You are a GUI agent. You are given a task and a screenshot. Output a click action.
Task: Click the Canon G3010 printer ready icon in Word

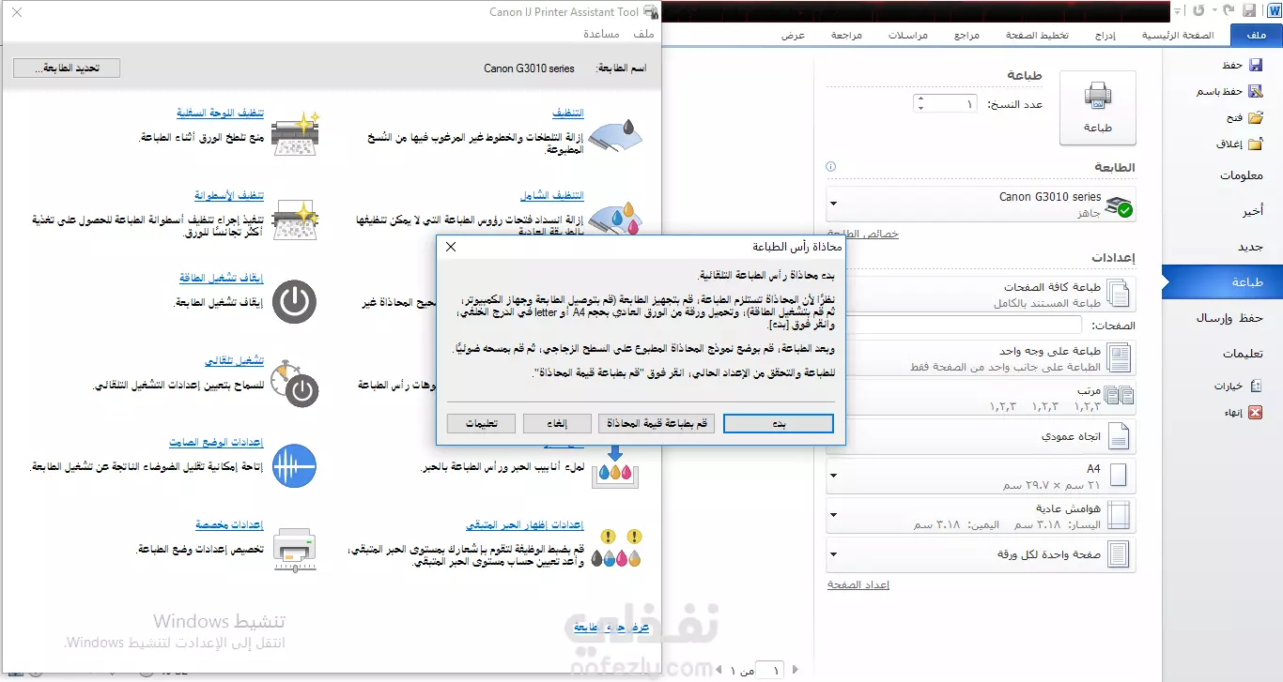[1119, 207]
